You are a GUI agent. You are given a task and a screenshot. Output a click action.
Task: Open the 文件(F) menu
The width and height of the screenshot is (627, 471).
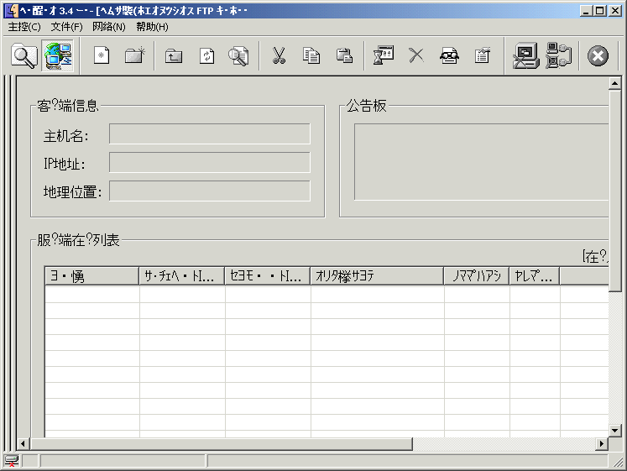coord(66,27)
